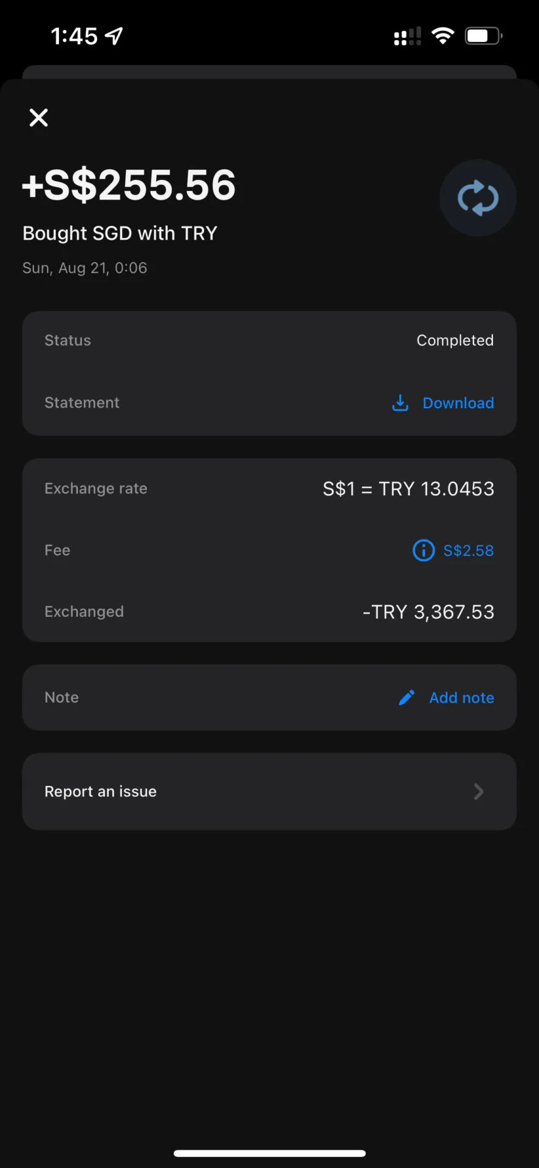The image size is (539, 1168).
Task: Tap the Wi-Fi status bar icon
Action: [443, 36]
